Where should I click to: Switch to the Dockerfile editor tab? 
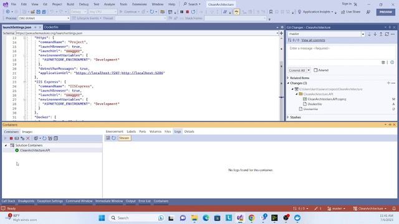pos(51,27)
